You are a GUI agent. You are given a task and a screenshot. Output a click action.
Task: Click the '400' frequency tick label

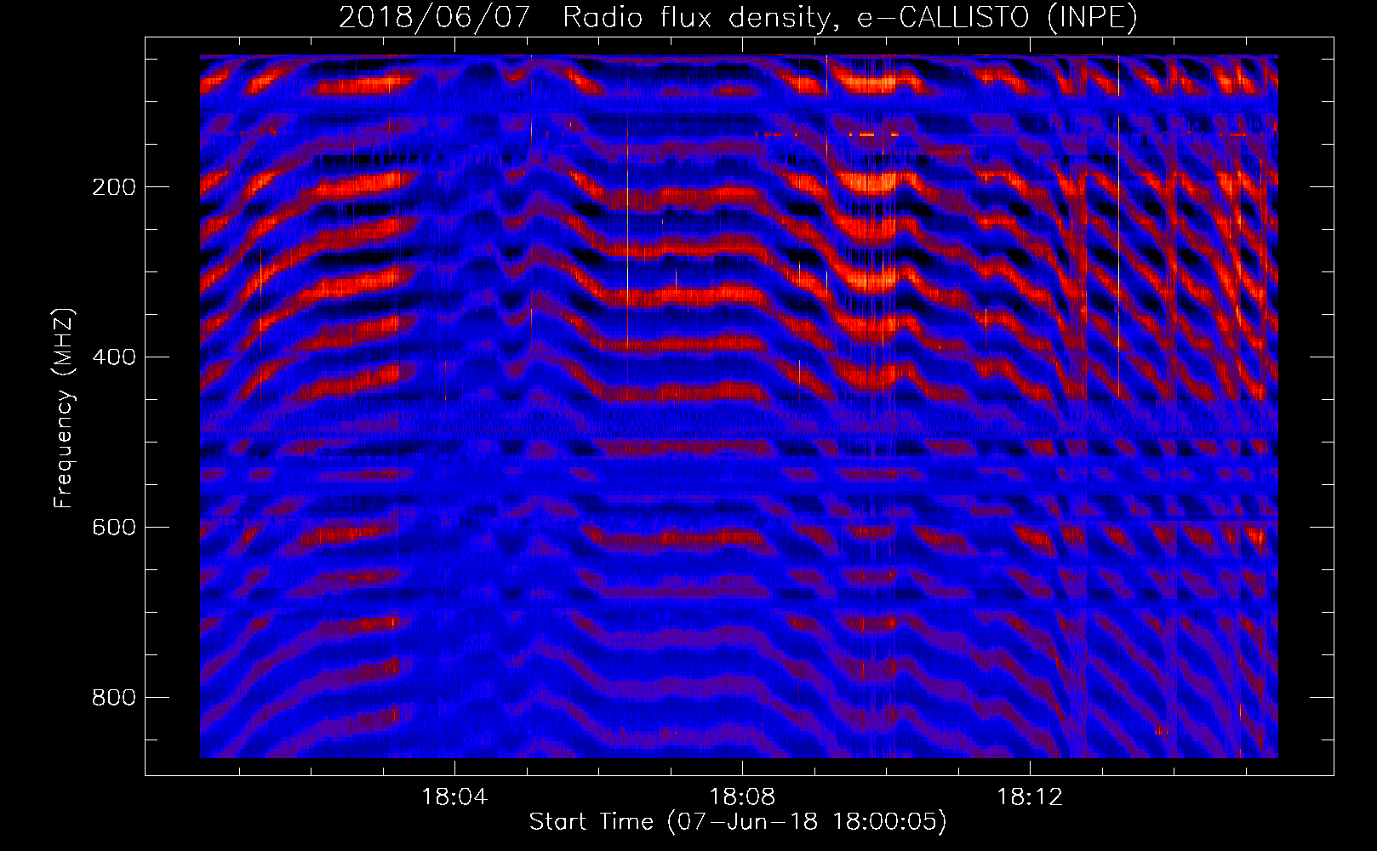point(114,357)
